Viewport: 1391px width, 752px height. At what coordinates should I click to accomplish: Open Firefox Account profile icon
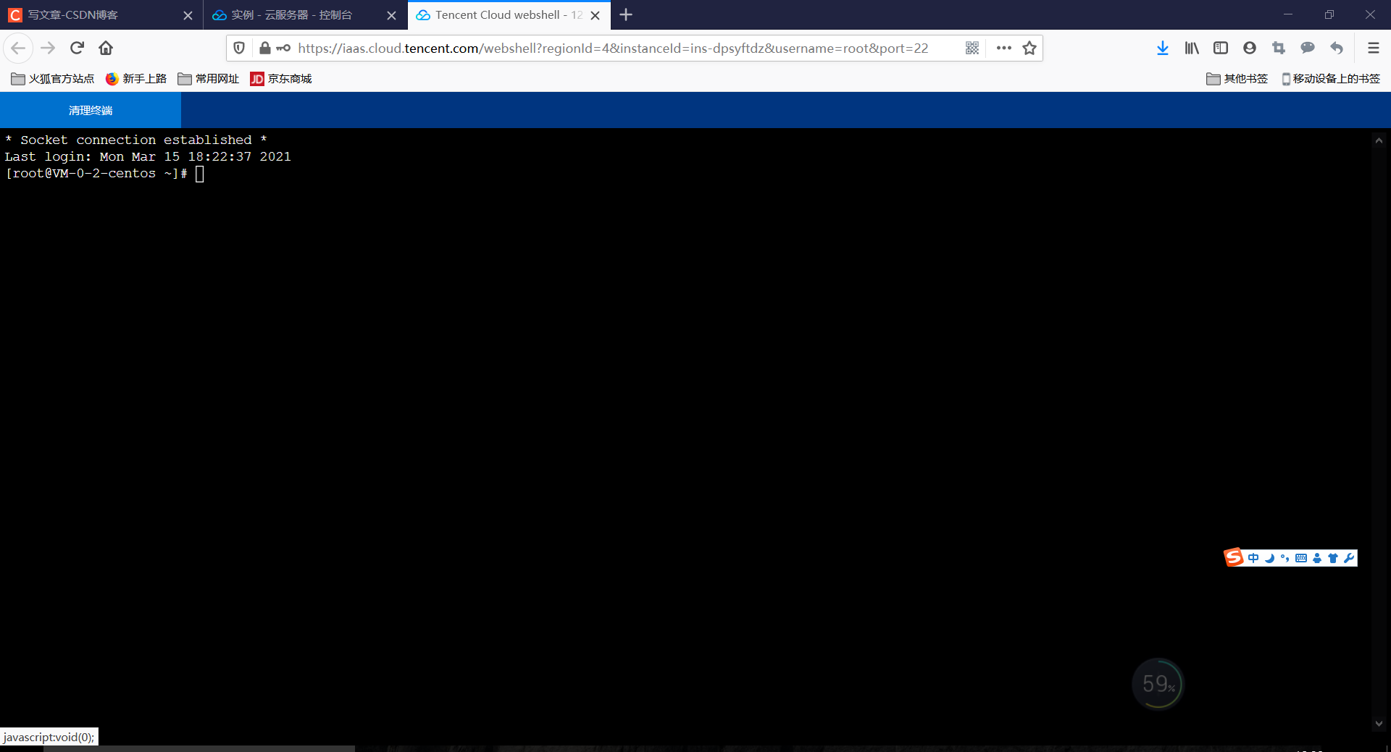[1250, 48]
